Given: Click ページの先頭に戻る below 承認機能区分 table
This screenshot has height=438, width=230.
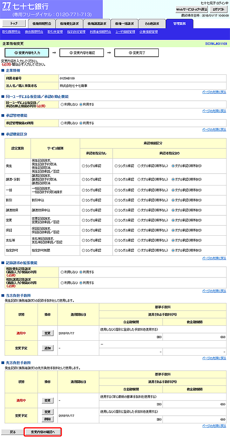Looking at the screenshot, I should pyautogui.click(x=214, y=258).
